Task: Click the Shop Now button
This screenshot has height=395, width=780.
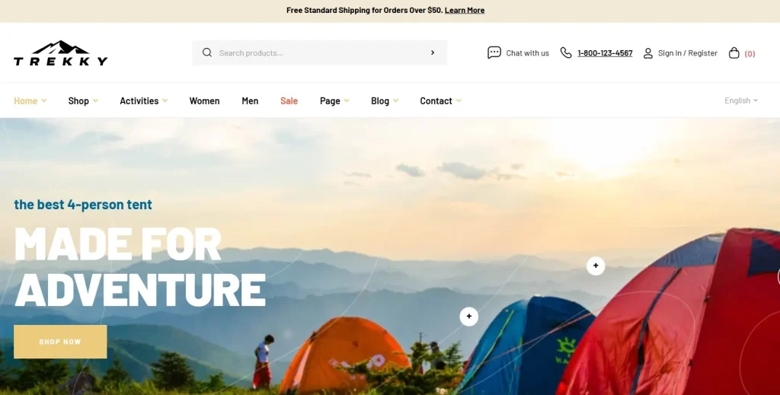Action: (x=60, y=342)
